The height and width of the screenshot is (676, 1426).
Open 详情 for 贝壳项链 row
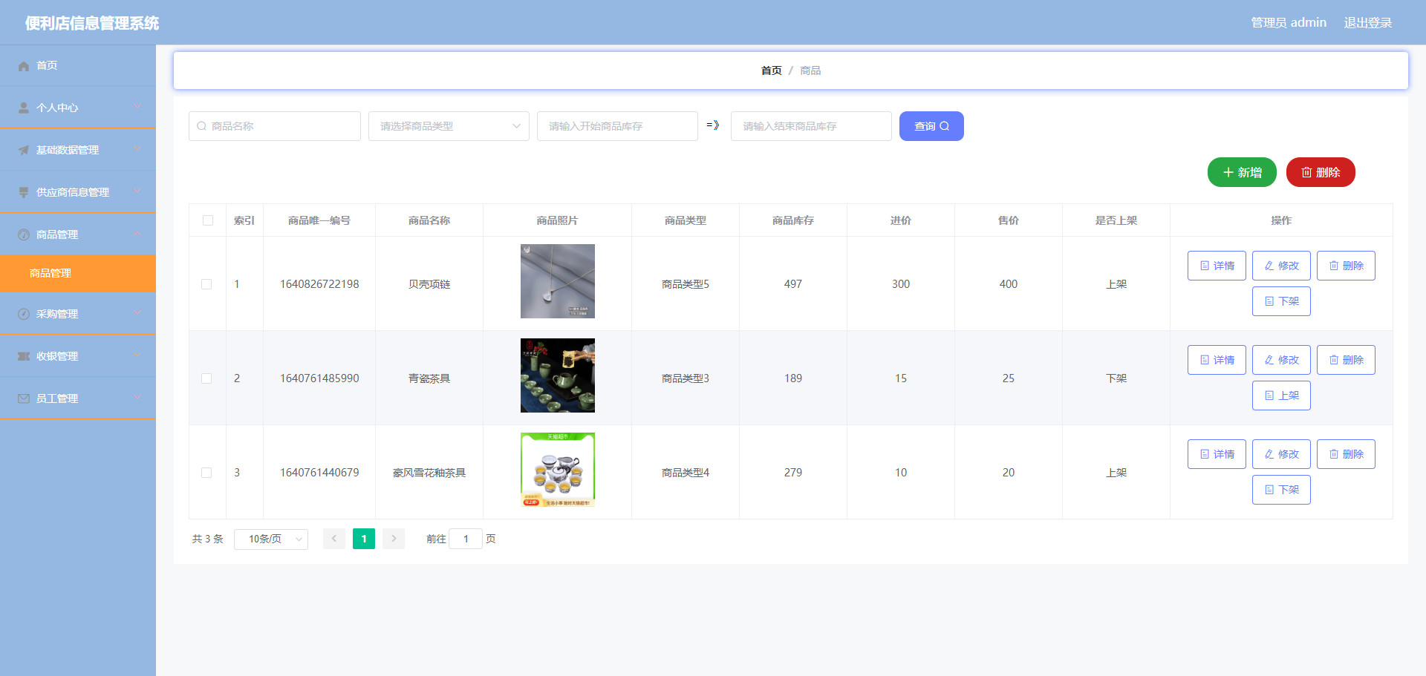[1217, 266]
